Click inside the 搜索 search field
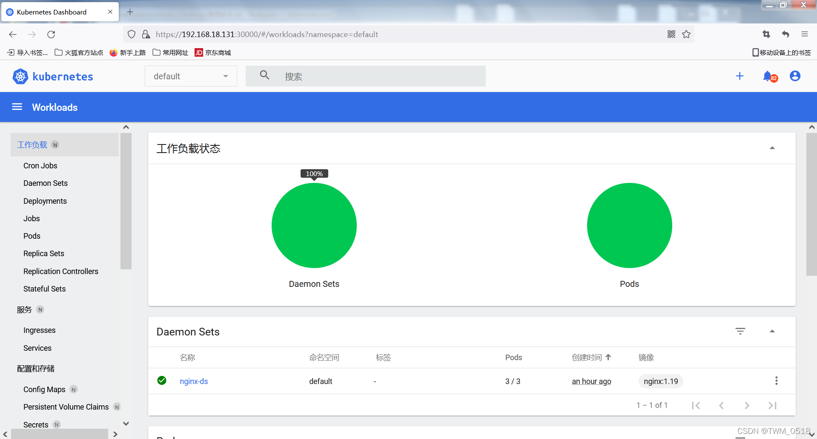 tap(366, 76)
